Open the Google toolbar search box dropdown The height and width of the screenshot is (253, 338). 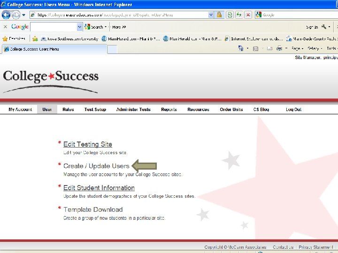pos(79,27)
